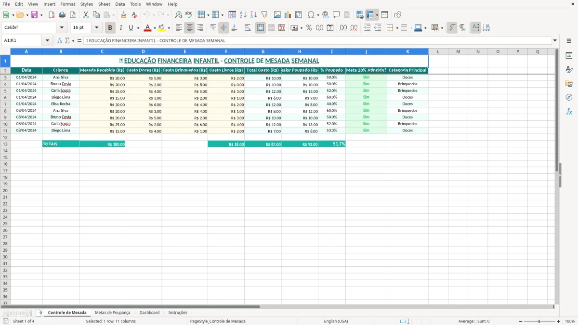The height and width of the screenshot is (325, 578).
Task: Switch to the Dashboard sheet tab
Action: tap(149, 312)
